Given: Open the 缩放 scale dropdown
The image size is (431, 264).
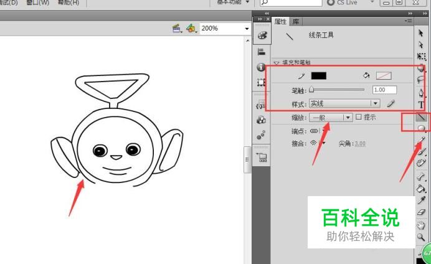Looking at the screenshot, I should [331, 118].
